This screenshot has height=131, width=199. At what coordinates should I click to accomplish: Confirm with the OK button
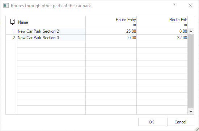[x=152, y=122]
